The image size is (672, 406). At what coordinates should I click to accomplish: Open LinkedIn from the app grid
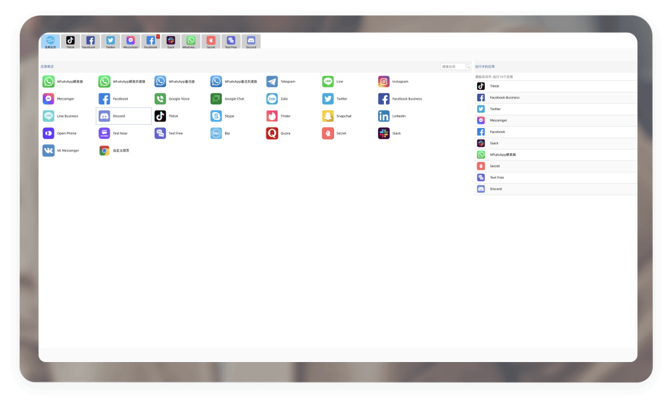click(x=384, y=116)
